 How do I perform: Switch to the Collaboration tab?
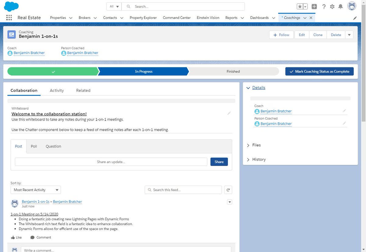pyautogui.click(x=24, y=91)
